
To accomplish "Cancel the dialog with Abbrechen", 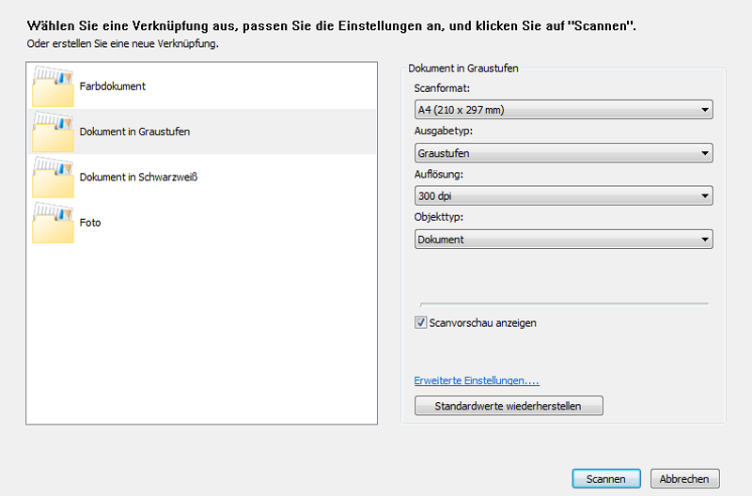I will click(685, 479).
